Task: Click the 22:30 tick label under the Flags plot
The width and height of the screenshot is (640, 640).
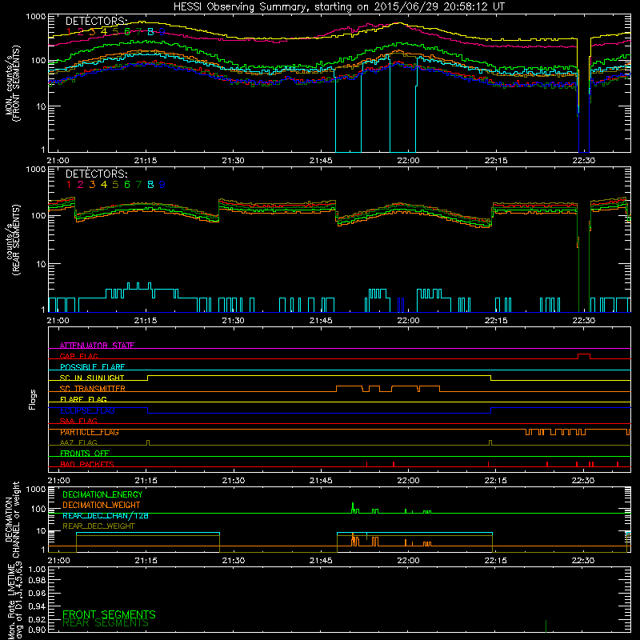Action: point(583,481)
